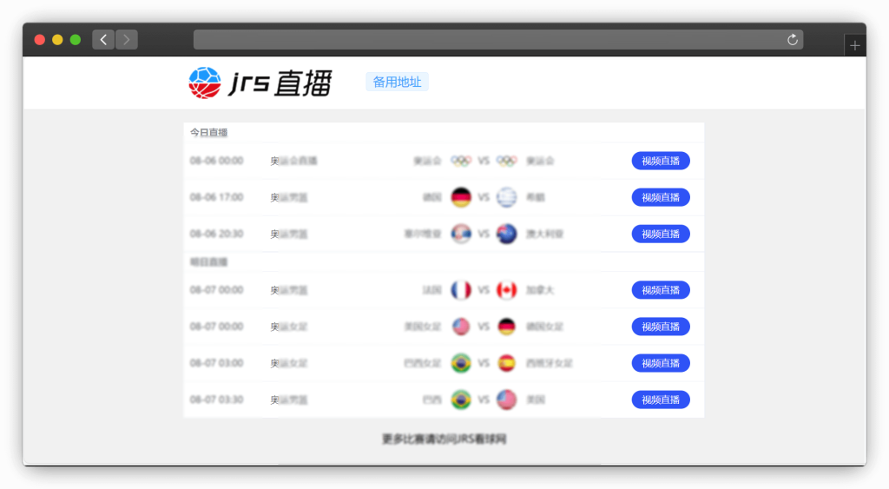Click the Brazil flag in the 08-07 03:00 row

[x=461, y=363]
